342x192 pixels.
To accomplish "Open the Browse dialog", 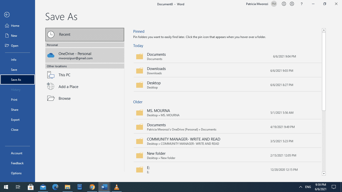I will pyautogui.click(x=64, y=98).
